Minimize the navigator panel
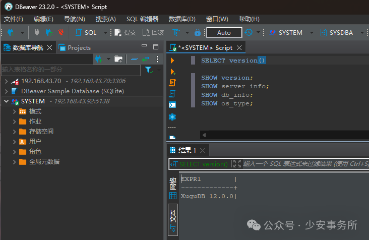 [x=144, y=46]
